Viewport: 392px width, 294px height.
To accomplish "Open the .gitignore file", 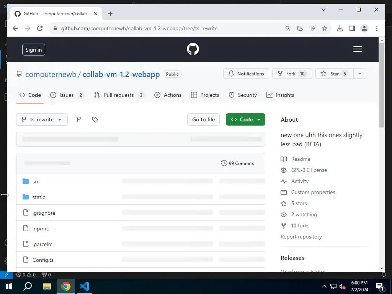I will tap(44, 213).
